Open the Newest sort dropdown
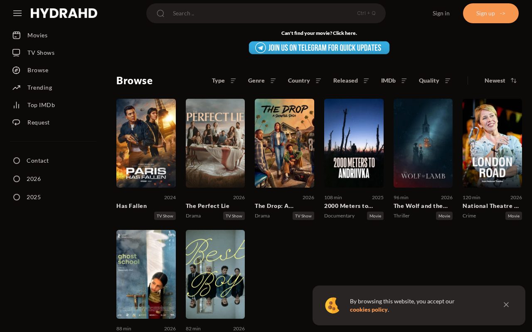 pyautogui.click(x=500, y=81)
